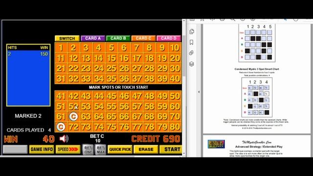Image resolution: width=313 pixels, height=176 pixels.
Task: Pick keno spot 44
Action: point(99,96)
